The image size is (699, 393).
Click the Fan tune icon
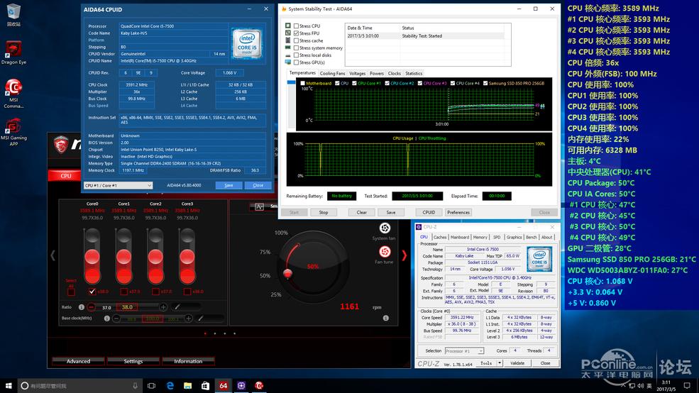[x=385, y=252]
